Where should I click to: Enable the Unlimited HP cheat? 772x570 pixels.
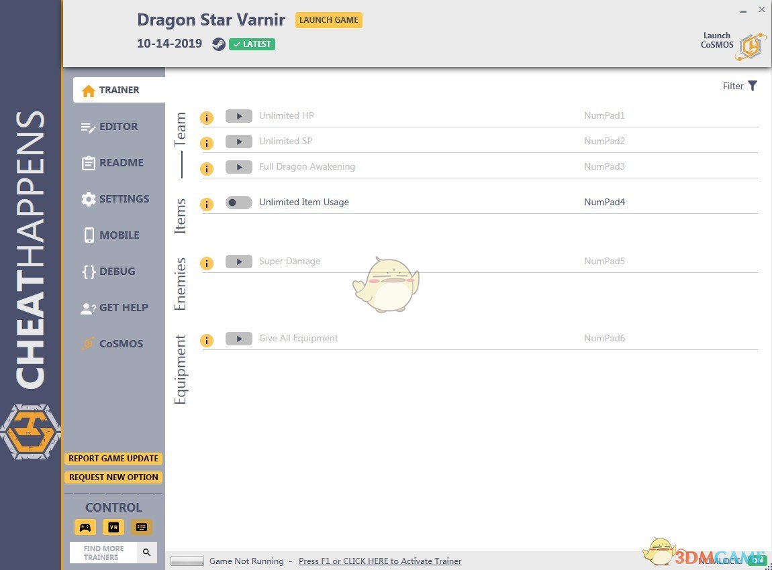[x=239, y=115]
